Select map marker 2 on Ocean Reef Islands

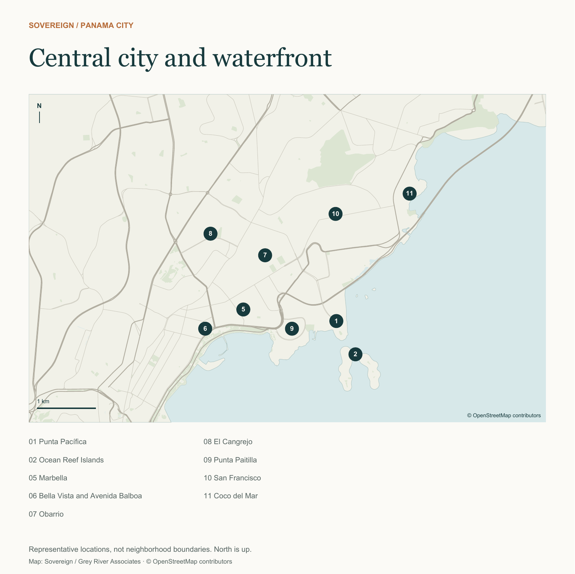pos(356,354)
